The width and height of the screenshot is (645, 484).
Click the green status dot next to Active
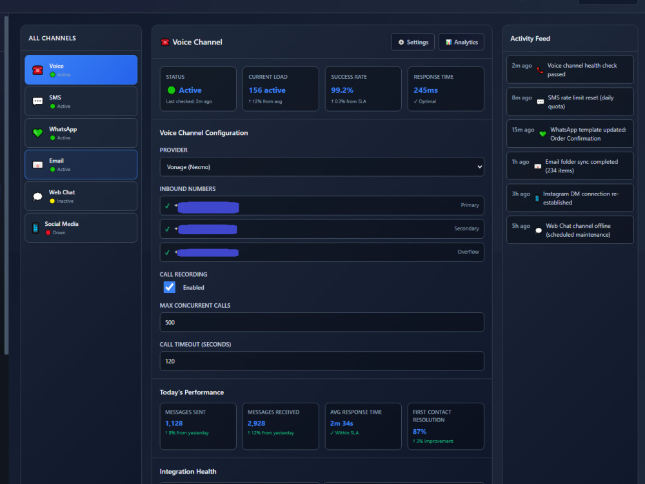172,90
